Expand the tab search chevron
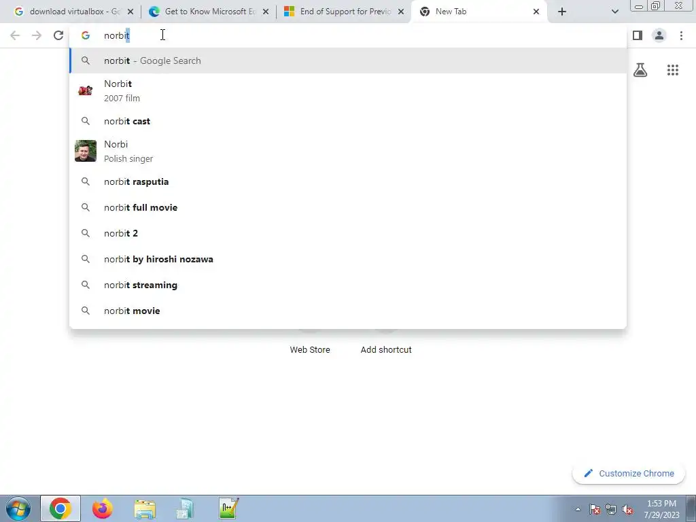This screenshot has height=522, width=696. [614, 12]
